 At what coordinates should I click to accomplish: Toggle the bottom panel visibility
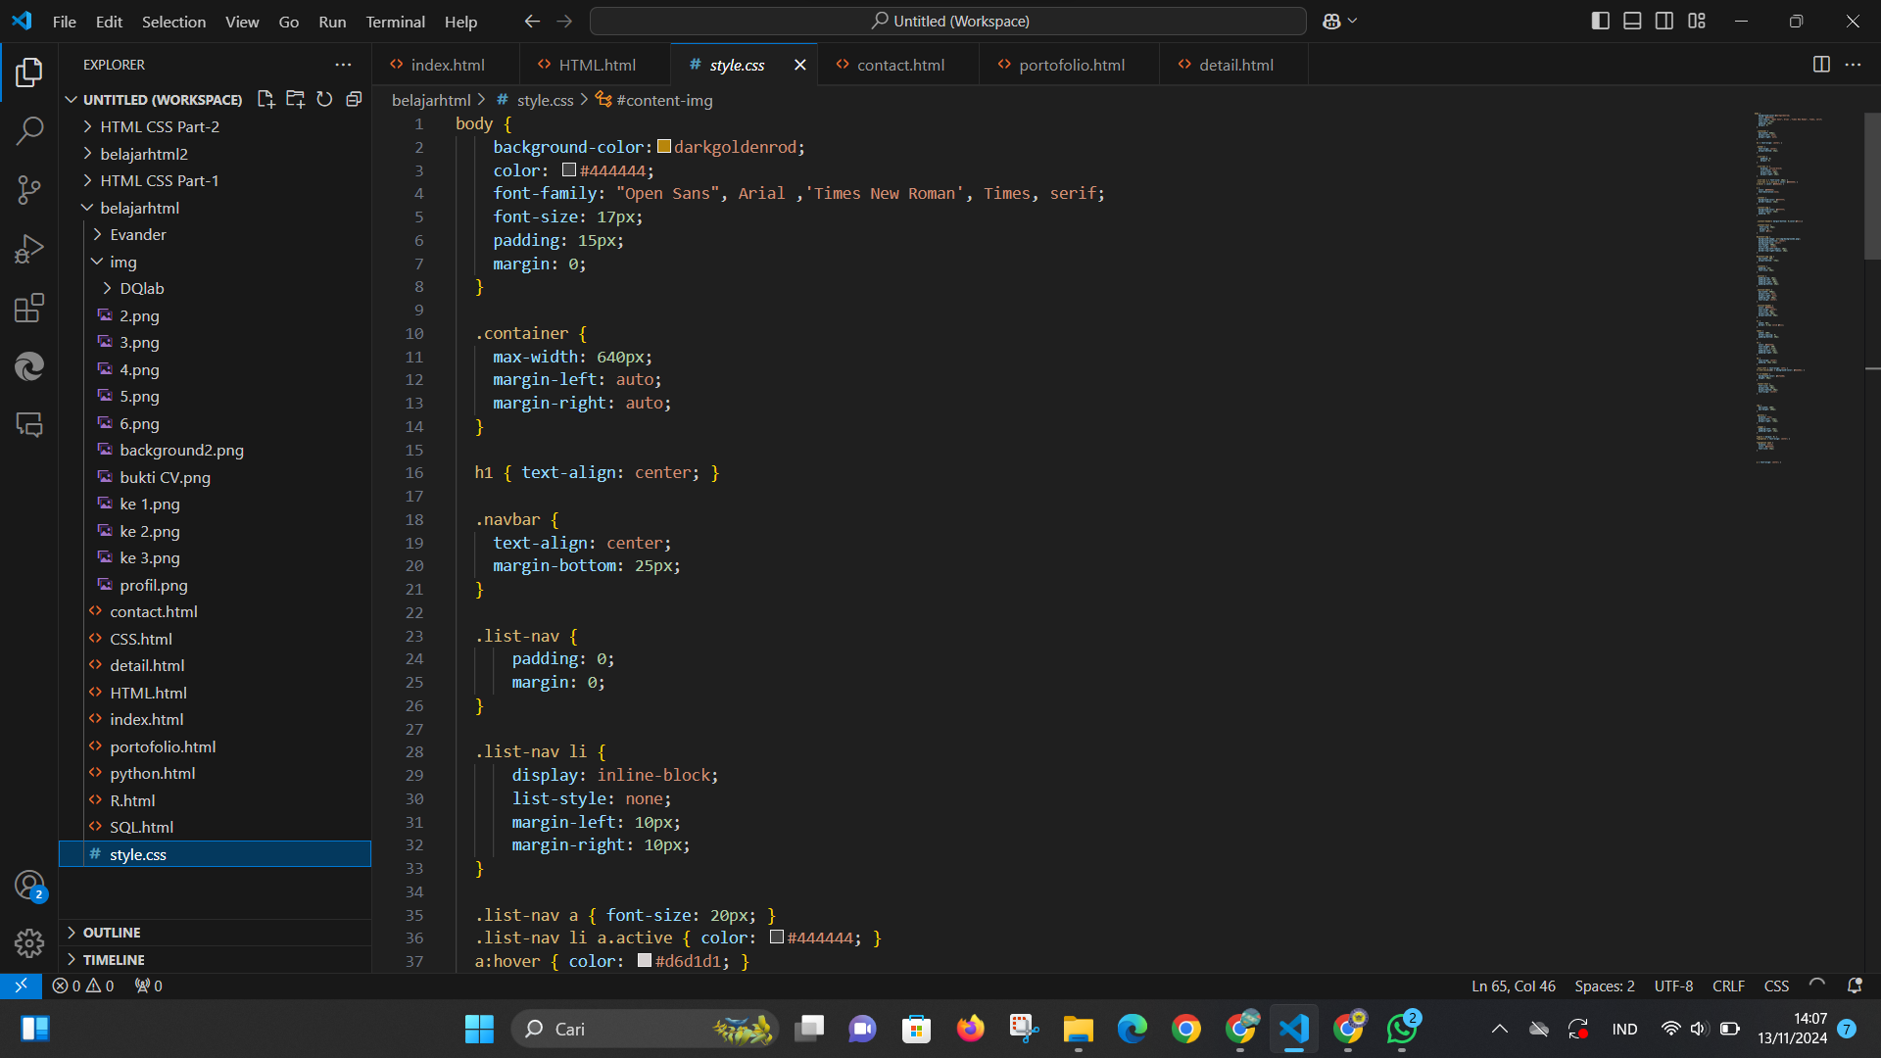coord(1632,21)
